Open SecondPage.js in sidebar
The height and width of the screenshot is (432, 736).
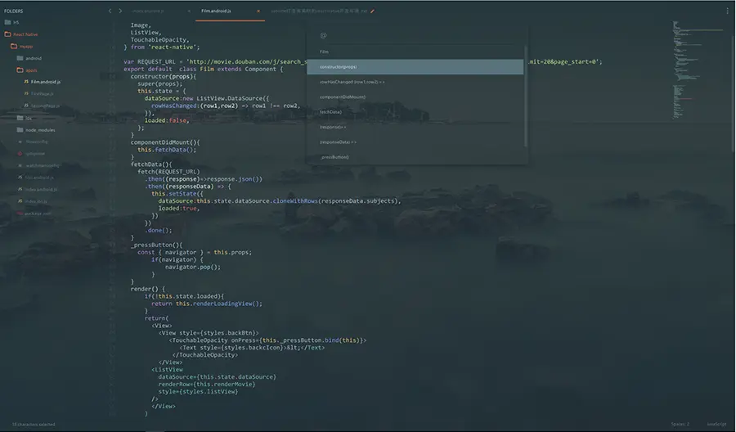click(45, 106)
